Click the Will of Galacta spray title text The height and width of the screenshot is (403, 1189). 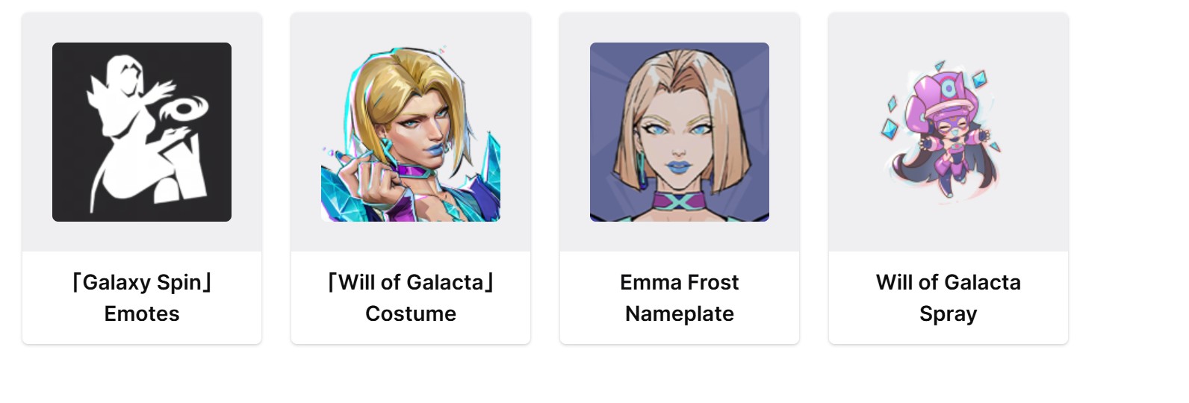(949, 282)
